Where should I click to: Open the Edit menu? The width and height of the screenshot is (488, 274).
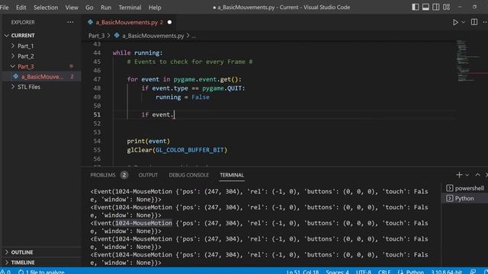[x=21, y=7]
